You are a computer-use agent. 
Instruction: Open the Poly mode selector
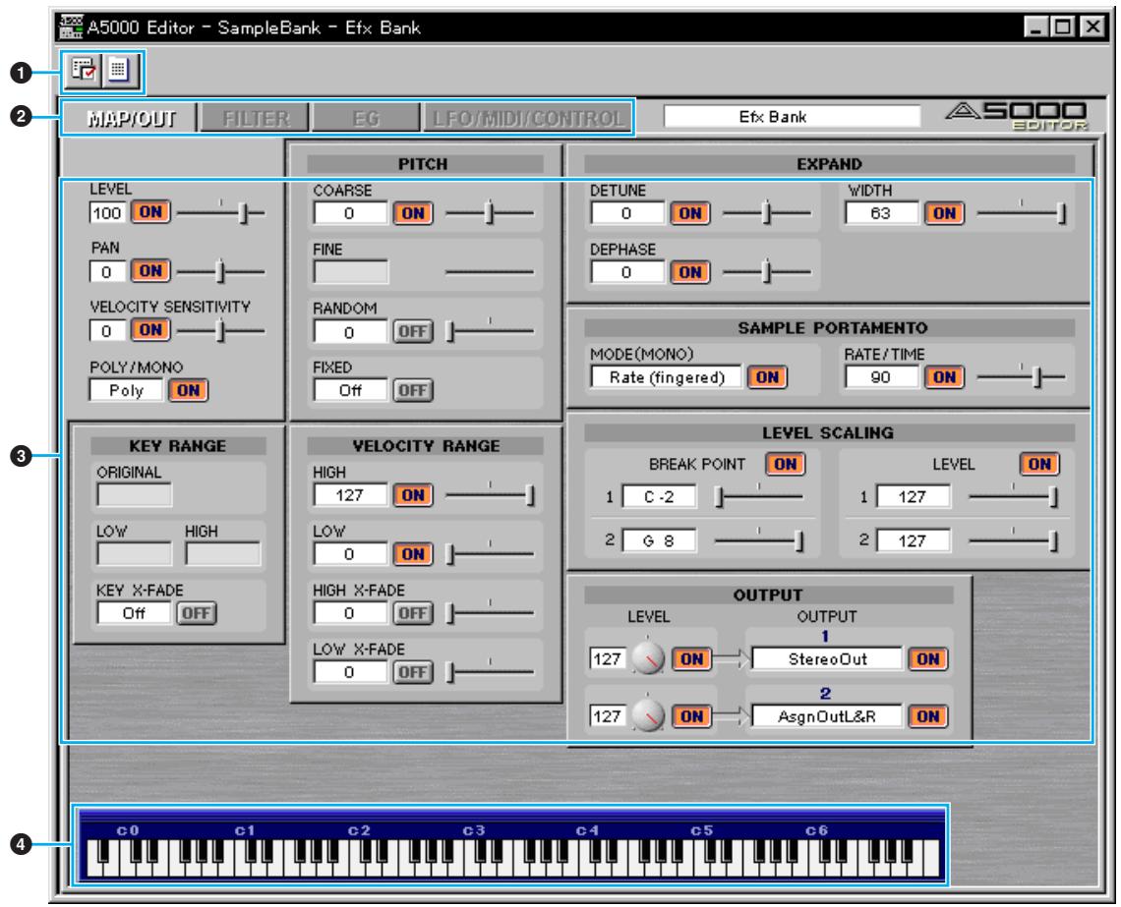coord(127,390)
